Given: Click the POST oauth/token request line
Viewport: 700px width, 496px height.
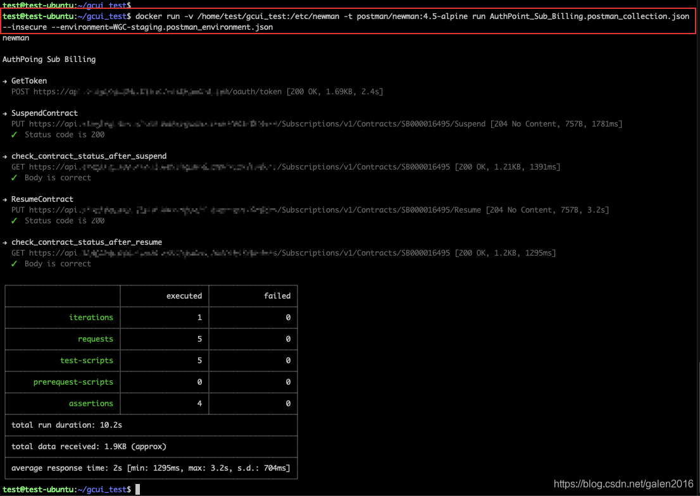Looking at the screenshot, I should (x=197, y=92).
